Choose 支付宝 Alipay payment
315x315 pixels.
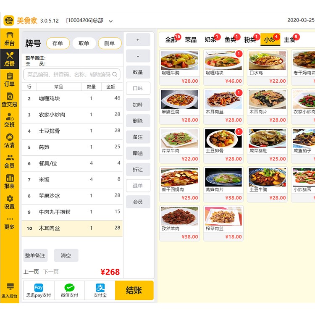click(100, 290)
